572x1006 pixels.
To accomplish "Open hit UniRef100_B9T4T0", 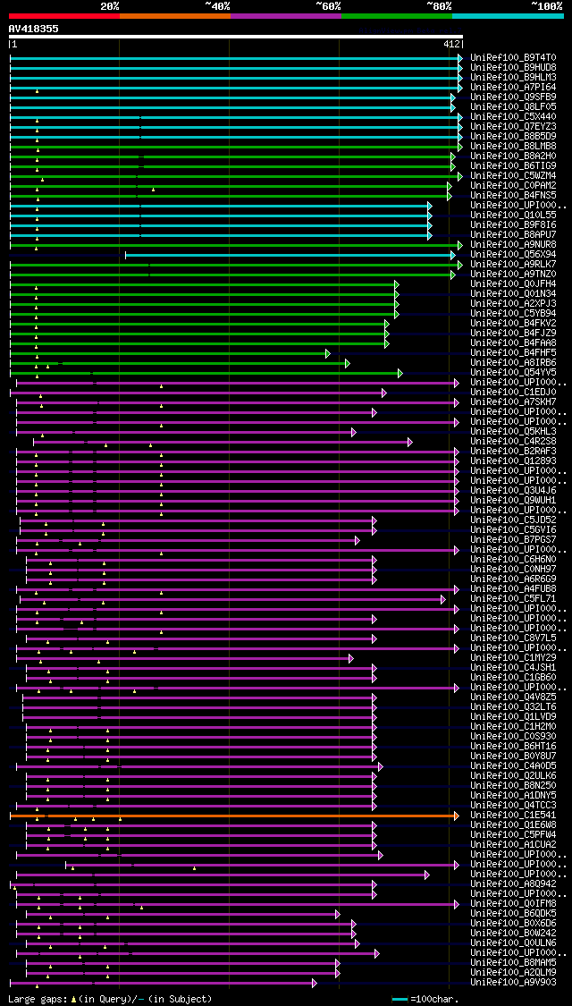I will coord(513,57).
